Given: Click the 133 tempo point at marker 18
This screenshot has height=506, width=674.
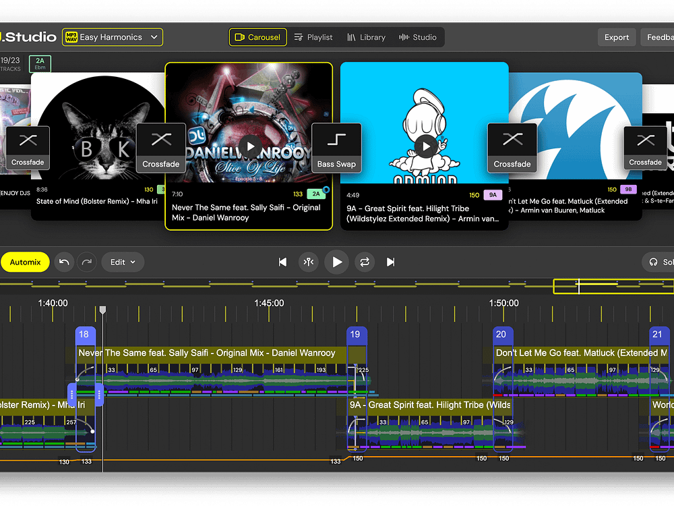Looking at the screenshot, I should point(86,461).
